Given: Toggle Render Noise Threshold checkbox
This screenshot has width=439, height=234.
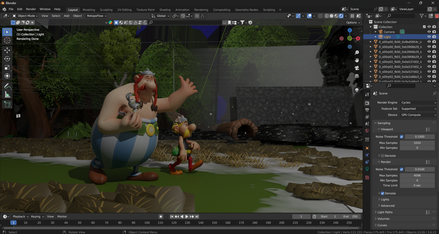Looking at the screenshot, I should (x=401, y=169).
